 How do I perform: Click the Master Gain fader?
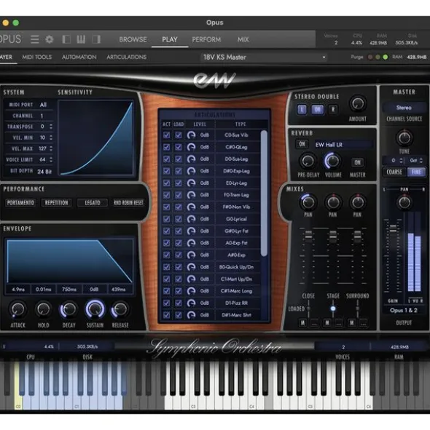pyautogui.click(x=393, y=228)
